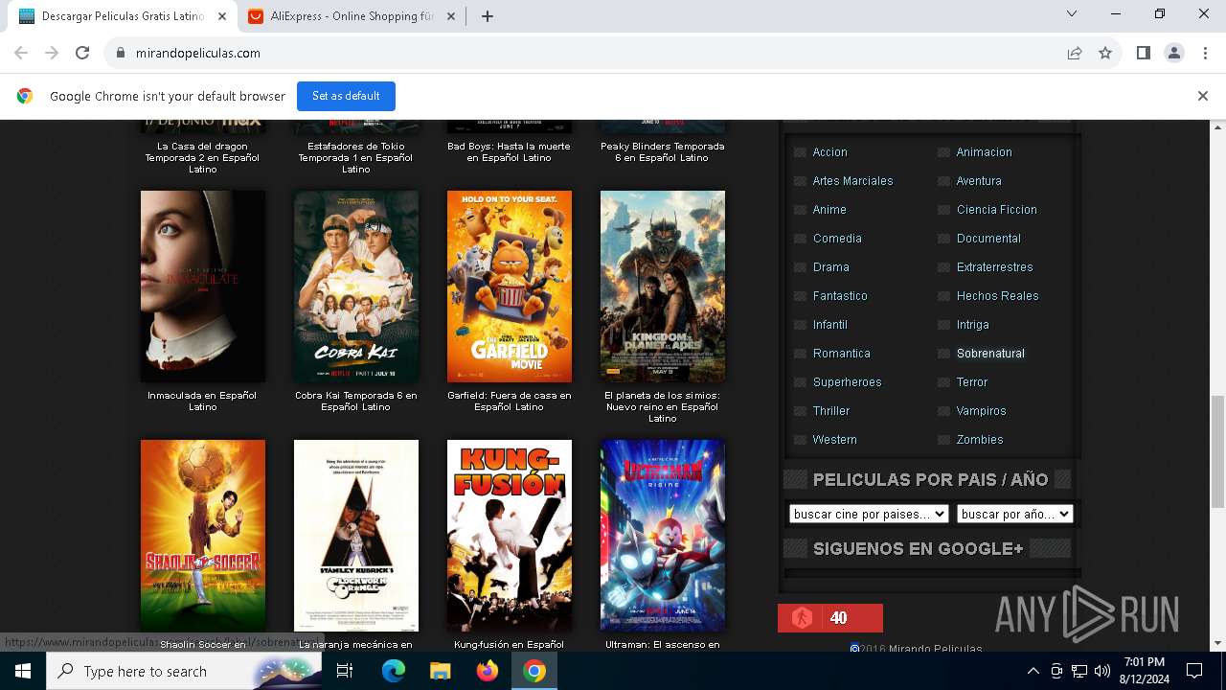Open the Clockwork Orange poster
Viewport: 1226px width, 690px height.
356,536
